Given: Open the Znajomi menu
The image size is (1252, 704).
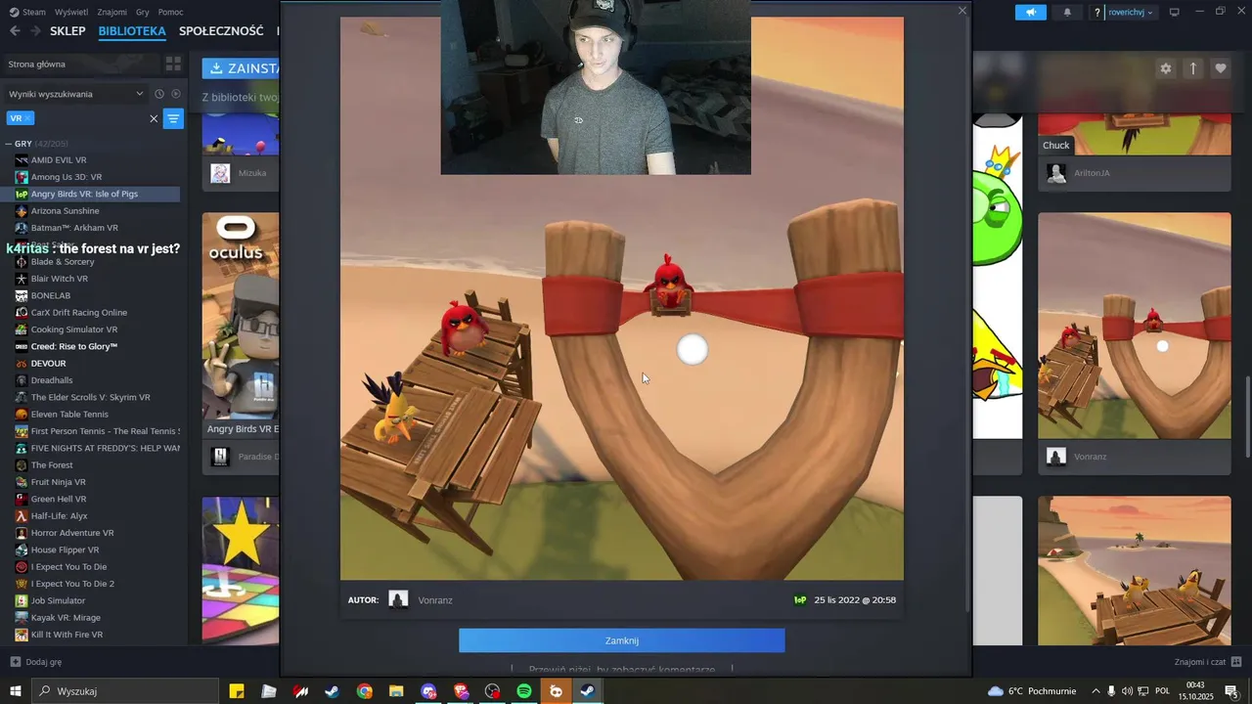Looking at the screenshot, I should click(x=112, y=12).
